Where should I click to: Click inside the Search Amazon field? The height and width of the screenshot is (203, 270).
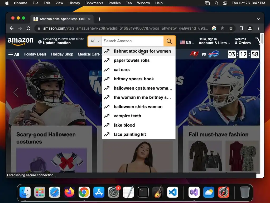point(133,41)
